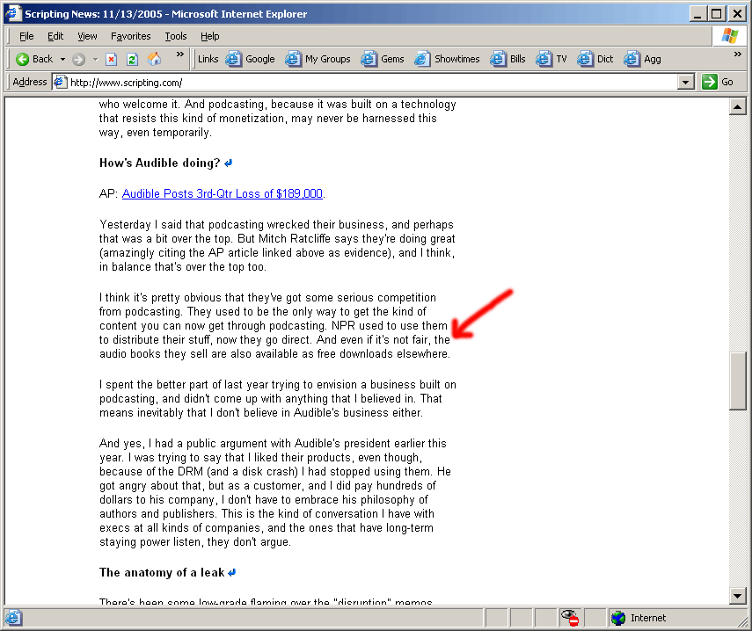This screenshot has width=752, height=631.
Task: Open the Tools menu
Action: (x=176, y=36)
